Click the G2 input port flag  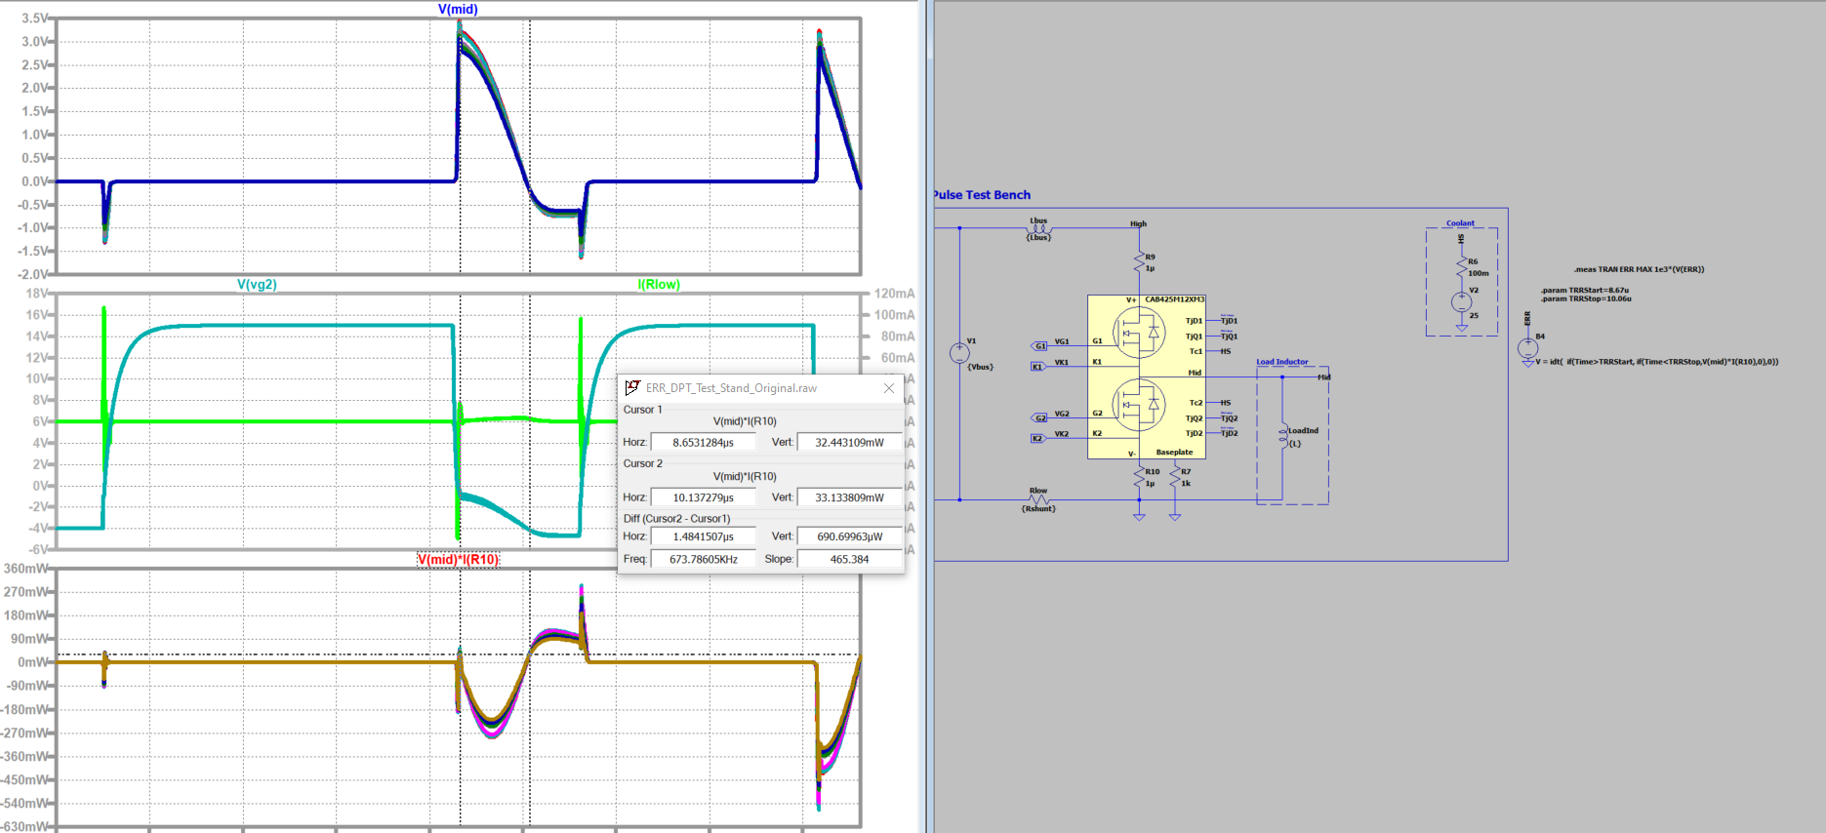pos(1039,417)
